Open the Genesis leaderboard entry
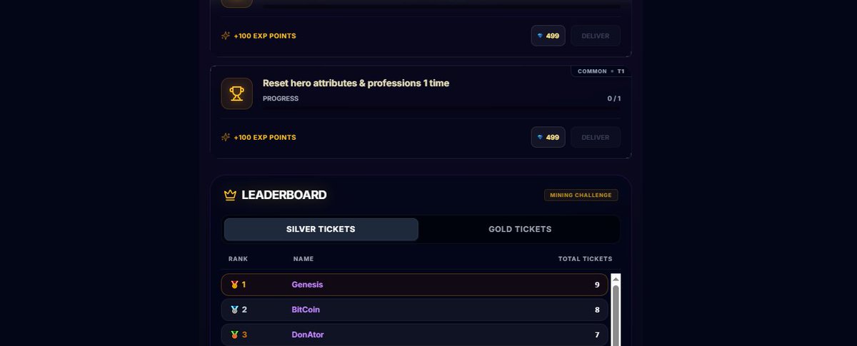 click(x=415, y=285)
